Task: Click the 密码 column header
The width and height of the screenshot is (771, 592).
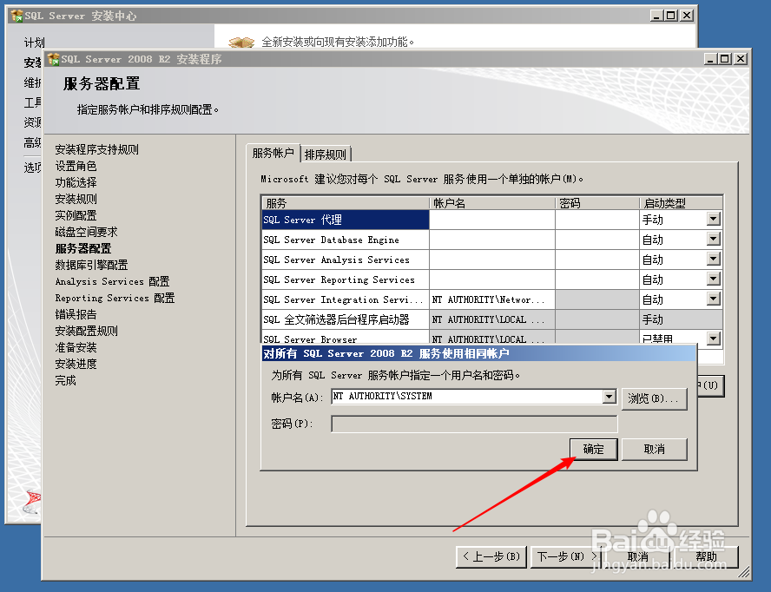Action: [597, 203]
